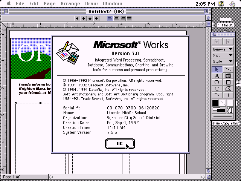Viewport: 241px width, 181px height.
Task: Click the 'Version 3.0' text
Action: pos(125,54)
